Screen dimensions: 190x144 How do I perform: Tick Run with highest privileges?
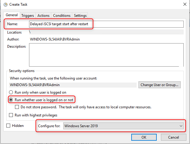pyautogui.click(x=11, y=115)
